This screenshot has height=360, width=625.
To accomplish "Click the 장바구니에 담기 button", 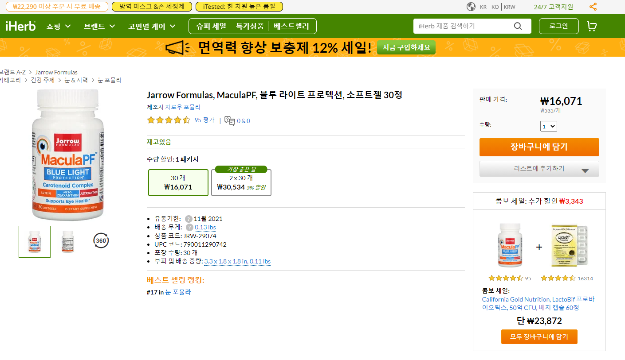I will click(539, 147).
